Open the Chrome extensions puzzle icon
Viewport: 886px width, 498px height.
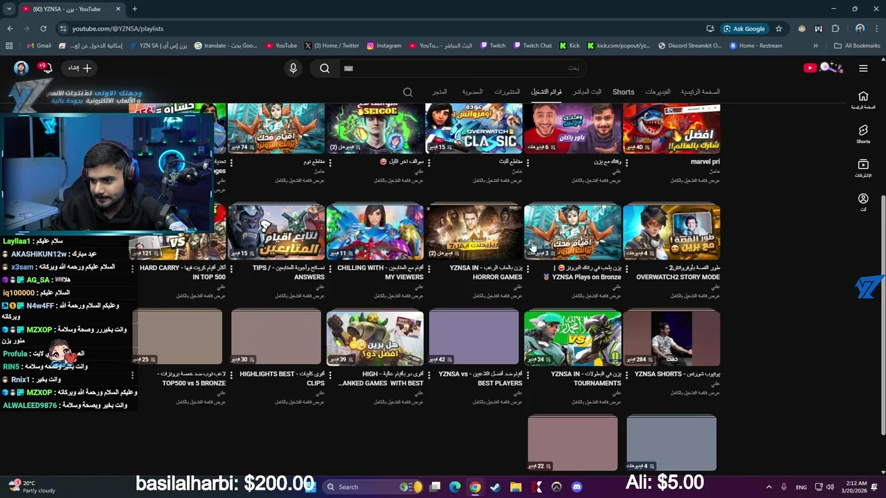pyautogui.click(x=835, y=28)
